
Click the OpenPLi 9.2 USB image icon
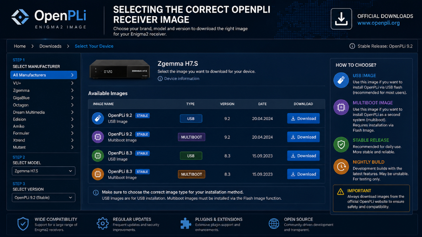tap(98, 118)
